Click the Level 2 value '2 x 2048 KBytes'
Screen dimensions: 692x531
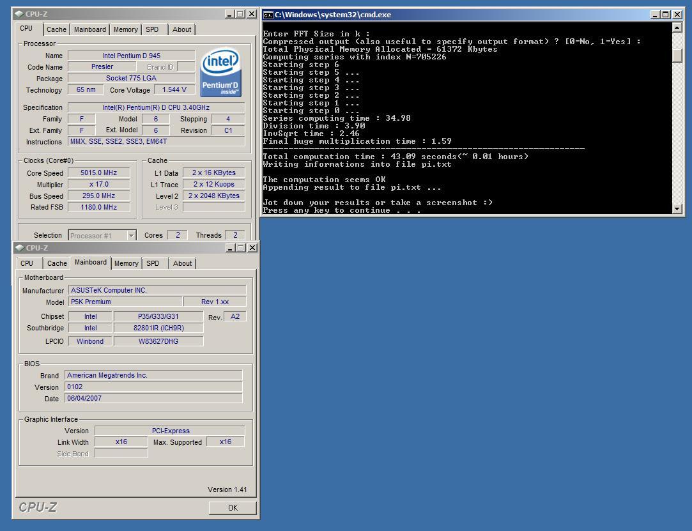214,196
